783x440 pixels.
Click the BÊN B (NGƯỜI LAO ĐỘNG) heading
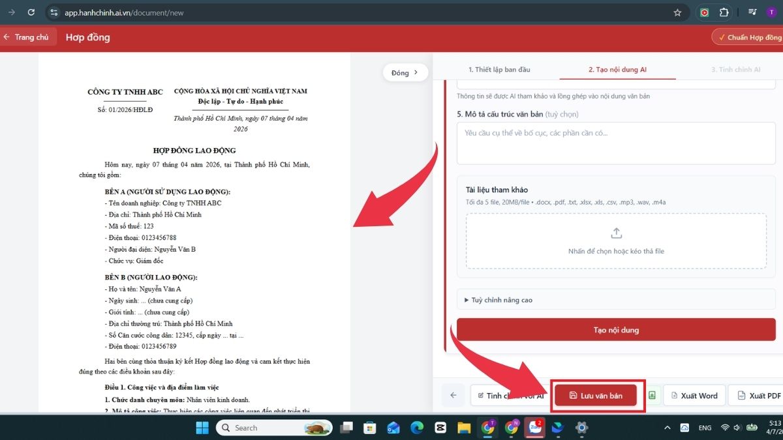(151, 277)
